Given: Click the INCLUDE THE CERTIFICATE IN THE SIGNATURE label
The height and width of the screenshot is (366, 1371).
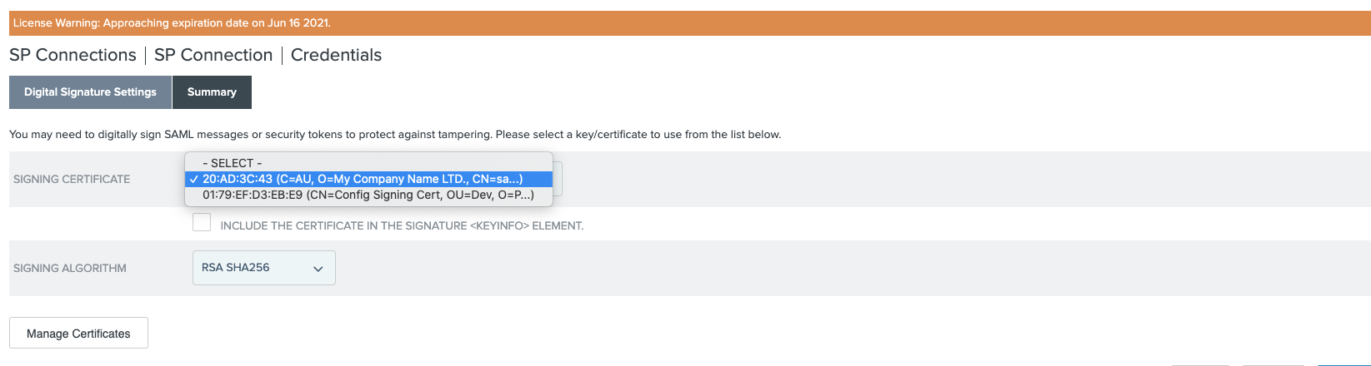Looking at the screenshot, I should pos(402,225).
